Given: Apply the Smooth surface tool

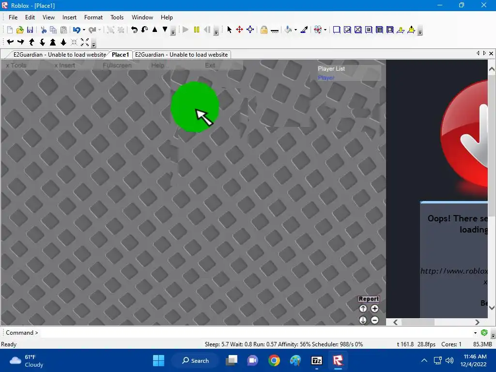Looking at the screenshot, I should pos(337,30).
